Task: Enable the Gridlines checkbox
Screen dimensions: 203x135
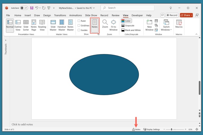Action: [x=79, y=25]
